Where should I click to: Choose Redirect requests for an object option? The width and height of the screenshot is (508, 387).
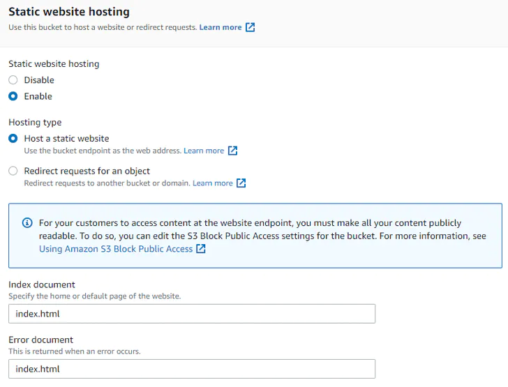tap(13, 171)
